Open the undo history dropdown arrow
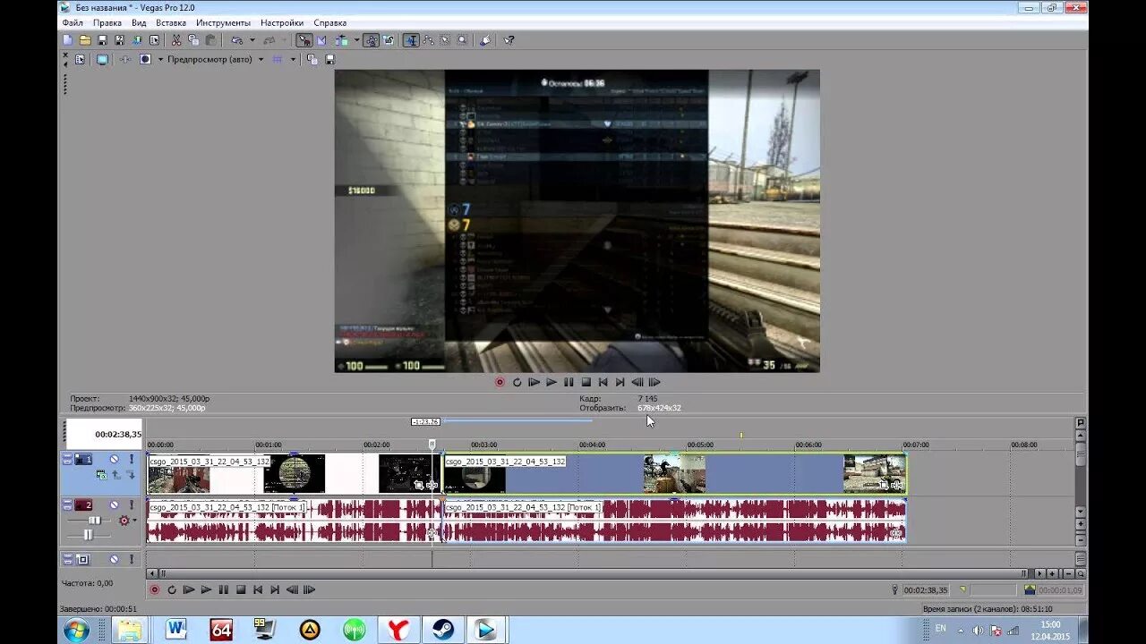Screen dimensions: 1146x644 [252, 40]
